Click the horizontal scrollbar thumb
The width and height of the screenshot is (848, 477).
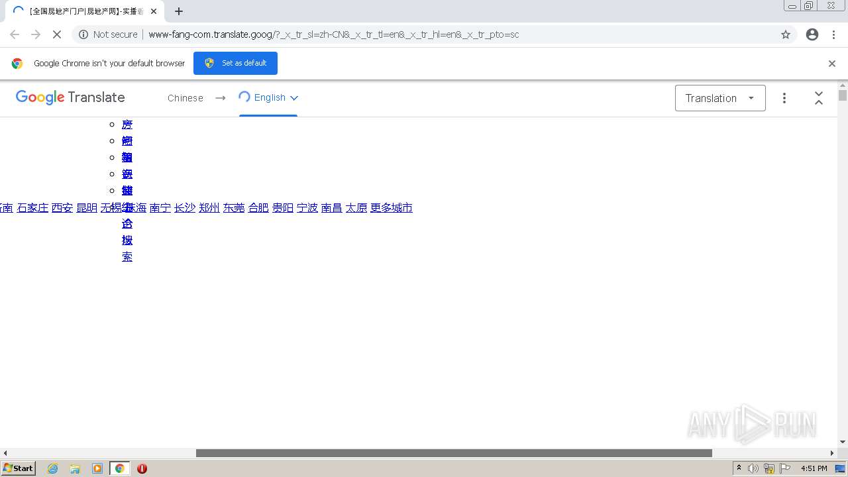tap(454, 453)
